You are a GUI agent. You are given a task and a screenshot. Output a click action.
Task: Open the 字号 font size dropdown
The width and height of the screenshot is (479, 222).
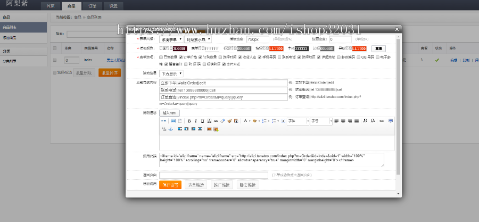coord(321,121)
